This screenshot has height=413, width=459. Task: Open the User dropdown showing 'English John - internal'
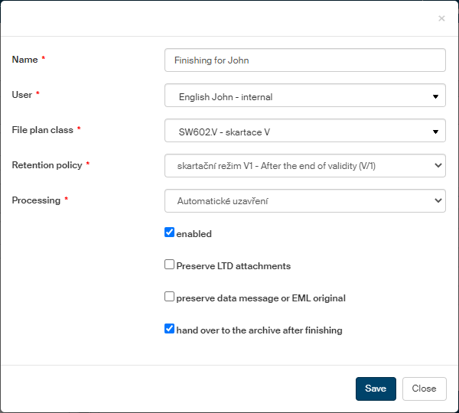click(x=298, y=96)
